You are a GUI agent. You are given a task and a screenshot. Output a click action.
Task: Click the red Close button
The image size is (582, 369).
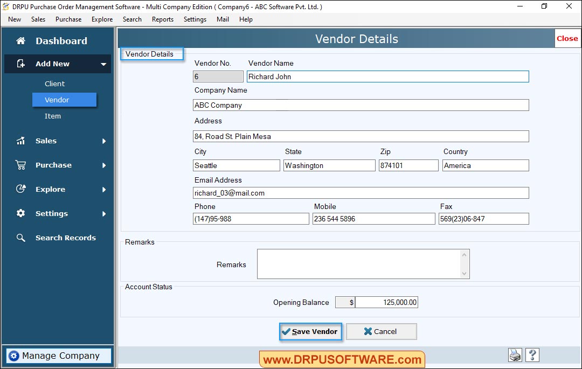click(x=567, y=38)
